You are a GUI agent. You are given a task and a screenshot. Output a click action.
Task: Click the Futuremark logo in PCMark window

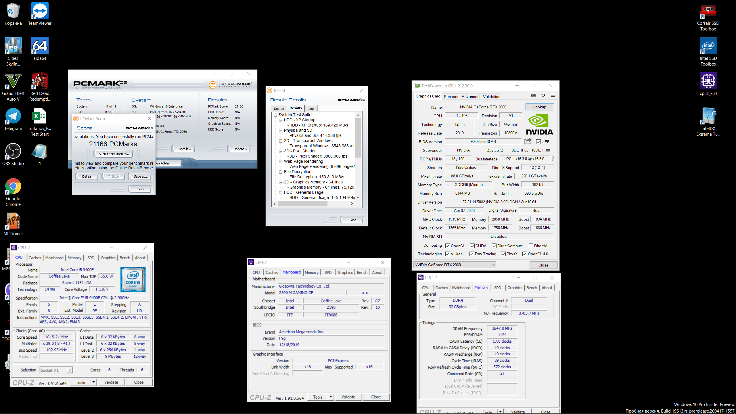[x=230, y=85]
